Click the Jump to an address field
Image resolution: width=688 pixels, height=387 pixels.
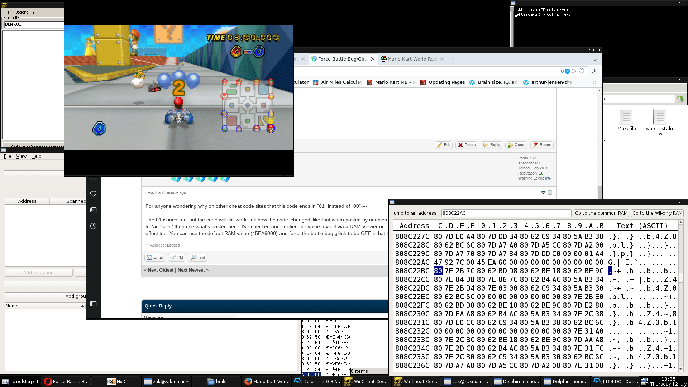pos(506,213)
